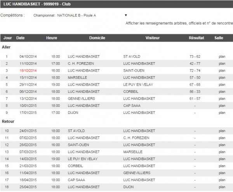Click home team GENNEVILLIERS in row 7
The image size is (233, 192).
coord(81,98)
